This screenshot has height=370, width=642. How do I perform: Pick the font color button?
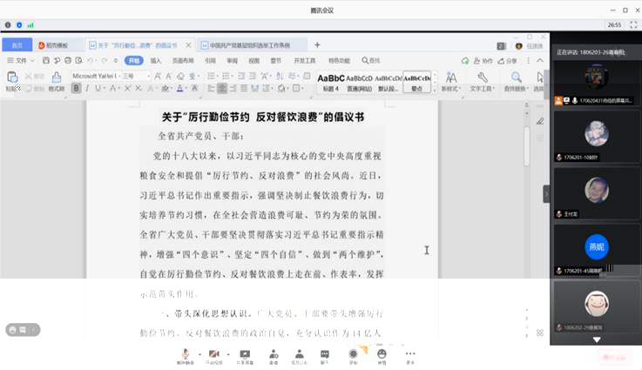tap(180, 88)
